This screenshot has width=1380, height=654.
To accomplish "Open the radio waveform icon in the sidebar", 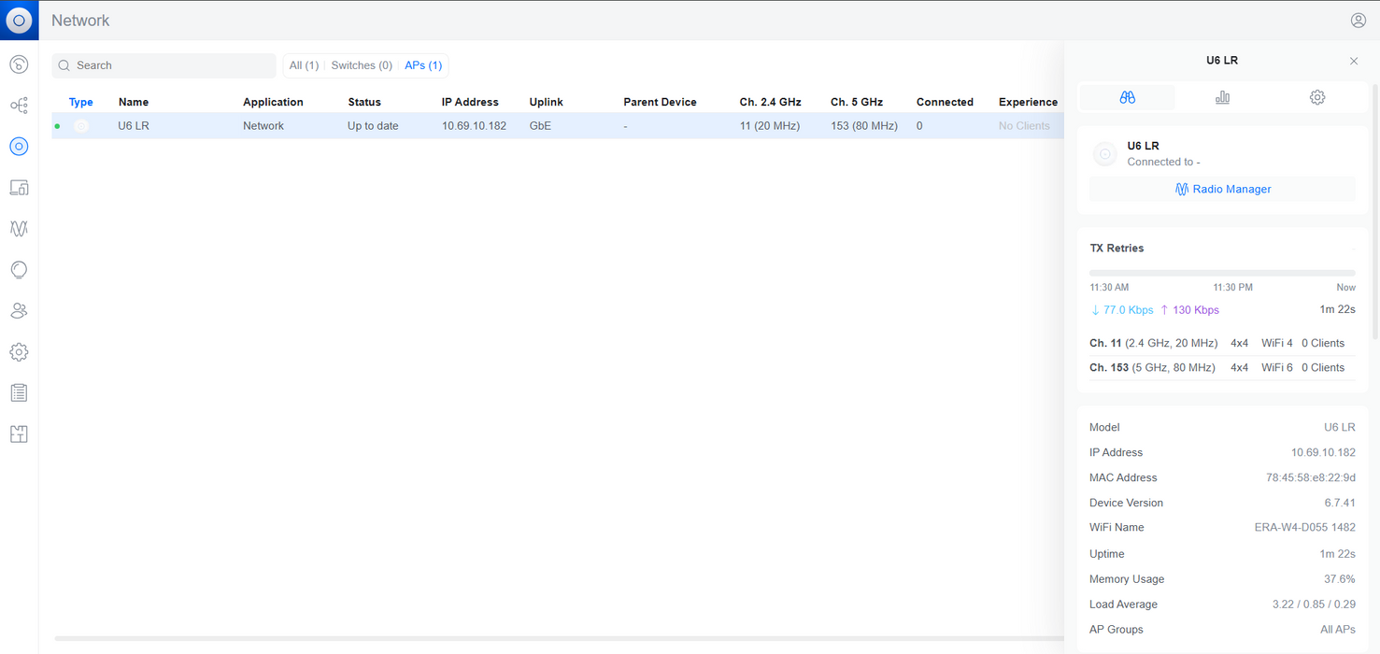I will pos(19,228).
